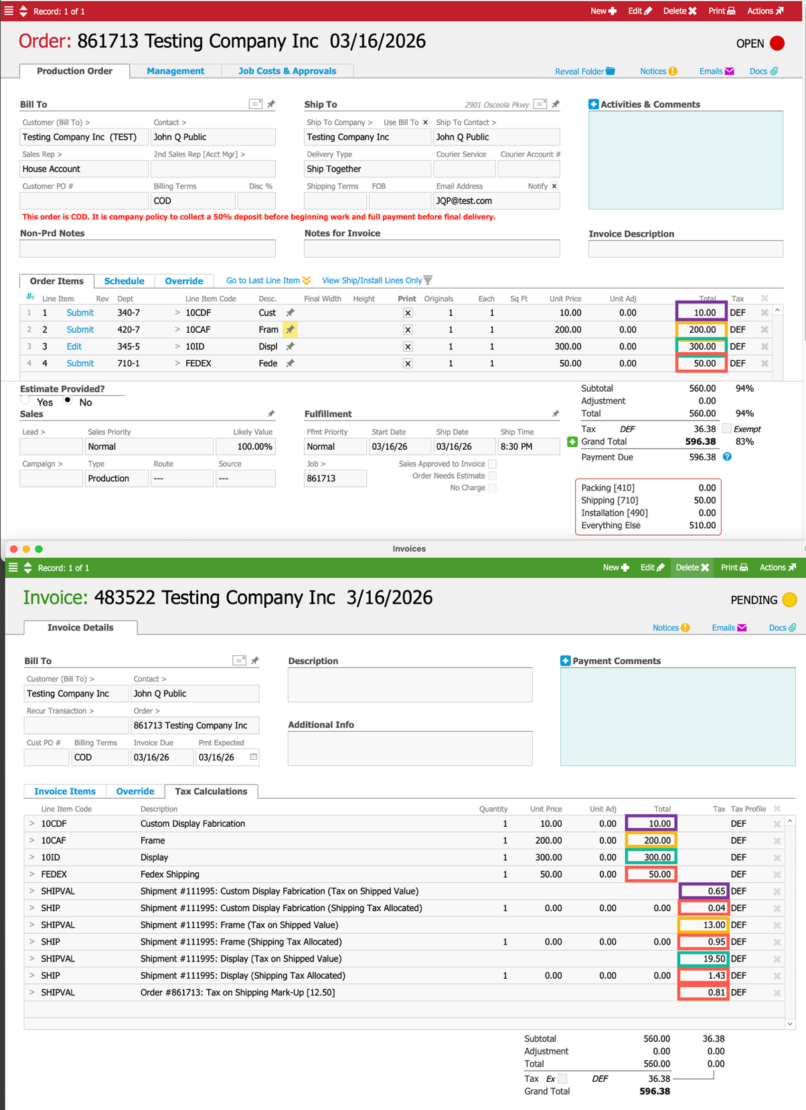Image resolution: width=806 pixels, height=1110 pixels.
Task: Open Actions in the Order toolbar
Action: click(765, 11)
